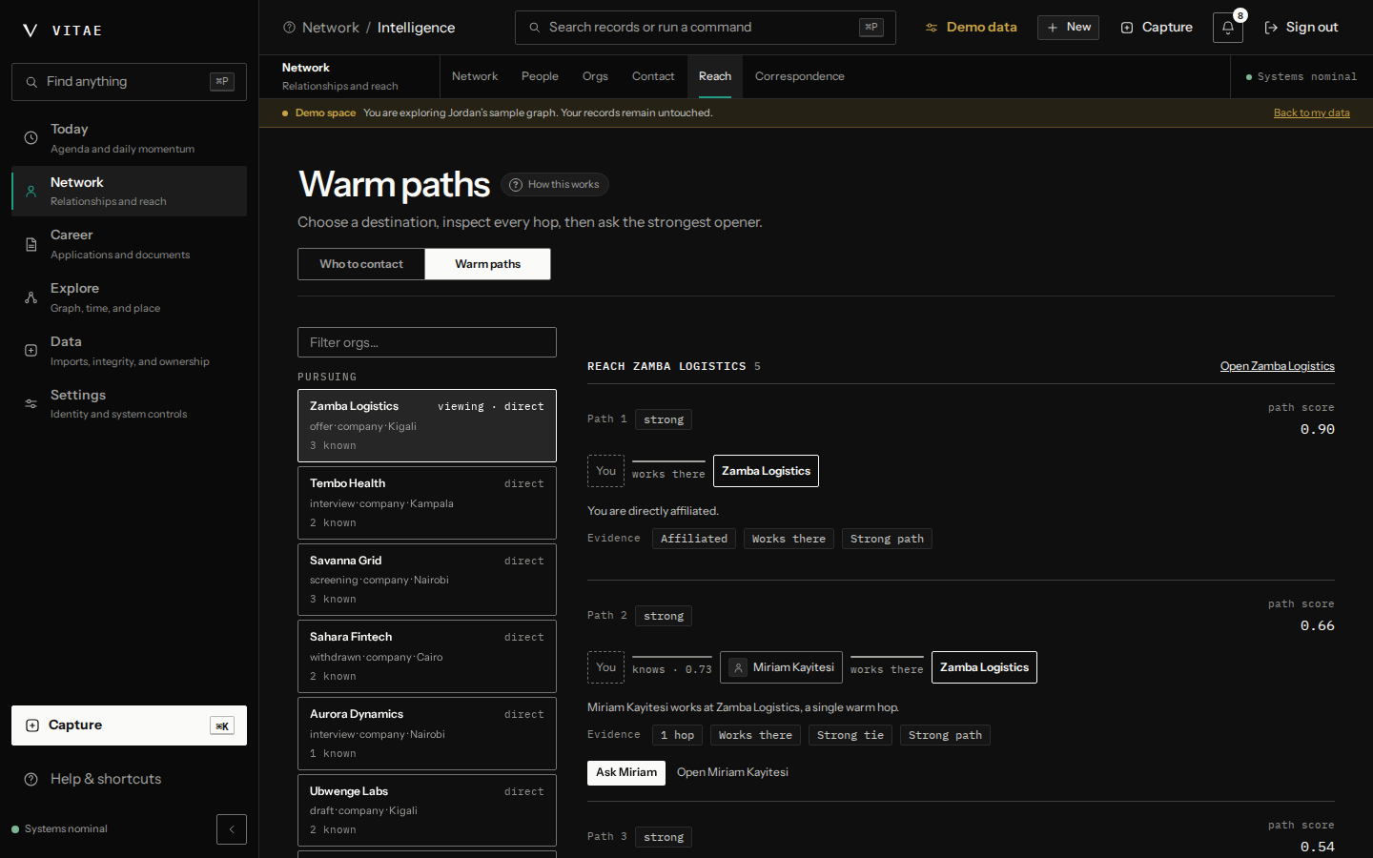Click the Filter orgs input field

pos(427,342)
